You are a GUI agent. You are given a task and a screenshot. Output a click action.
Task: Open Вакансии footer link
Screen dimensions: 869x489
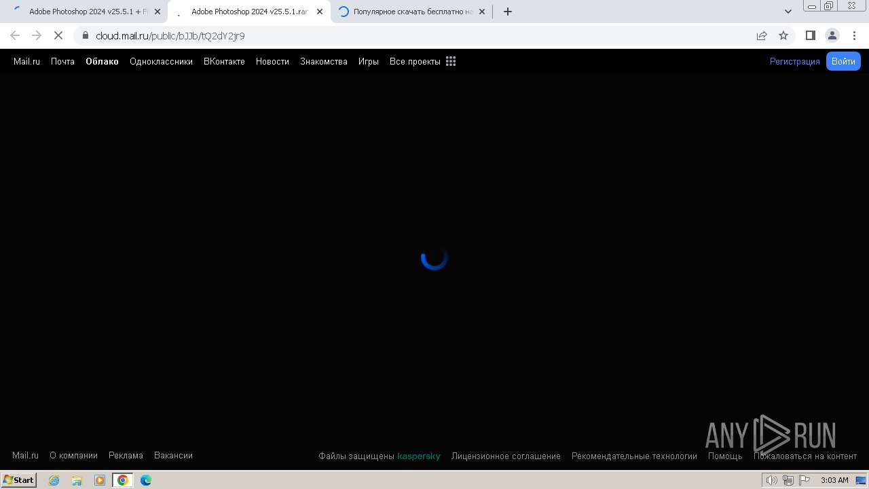click(173, 456)
